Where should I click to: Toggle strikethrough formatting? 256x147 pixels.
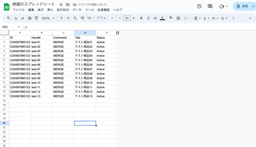pos(155,18)
